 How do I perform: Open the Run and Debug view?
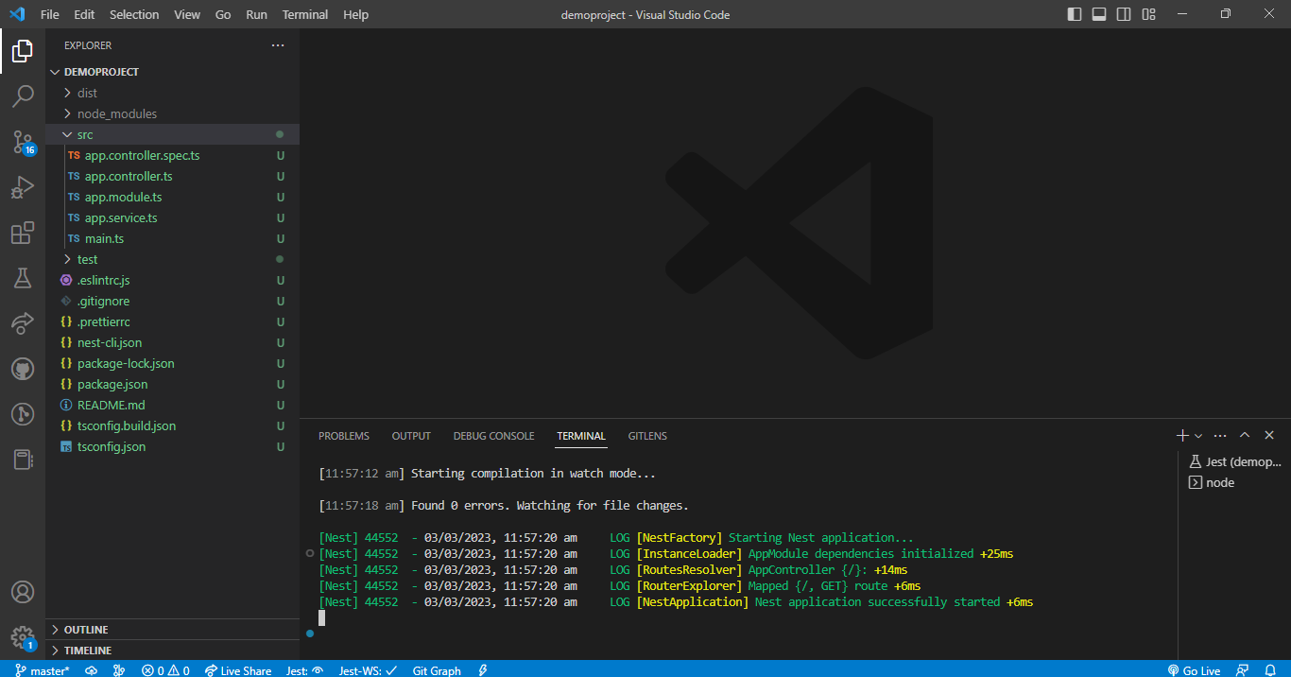[x=23, y=187]
